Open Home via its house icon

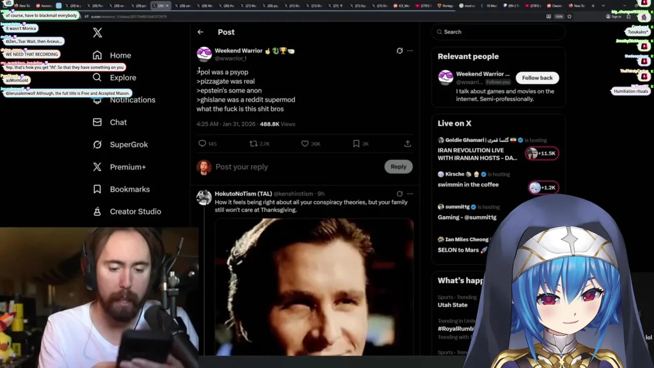pyautogui.click(x=97, y=55)
